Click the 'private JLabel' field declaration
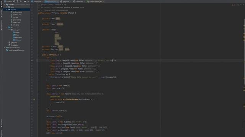The width and height of the screenshot is (245, 137). pyautogui.click(x=52, y=46)
